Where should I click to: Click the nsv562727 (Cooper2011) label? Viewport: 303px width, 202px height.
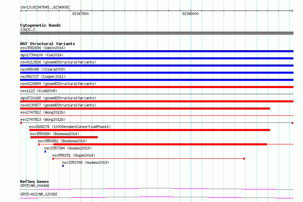(43, 76)
